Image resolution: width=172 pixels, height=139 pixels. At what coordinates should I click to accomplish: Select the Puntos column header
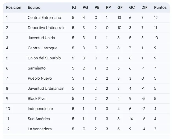tap(160, 8)
